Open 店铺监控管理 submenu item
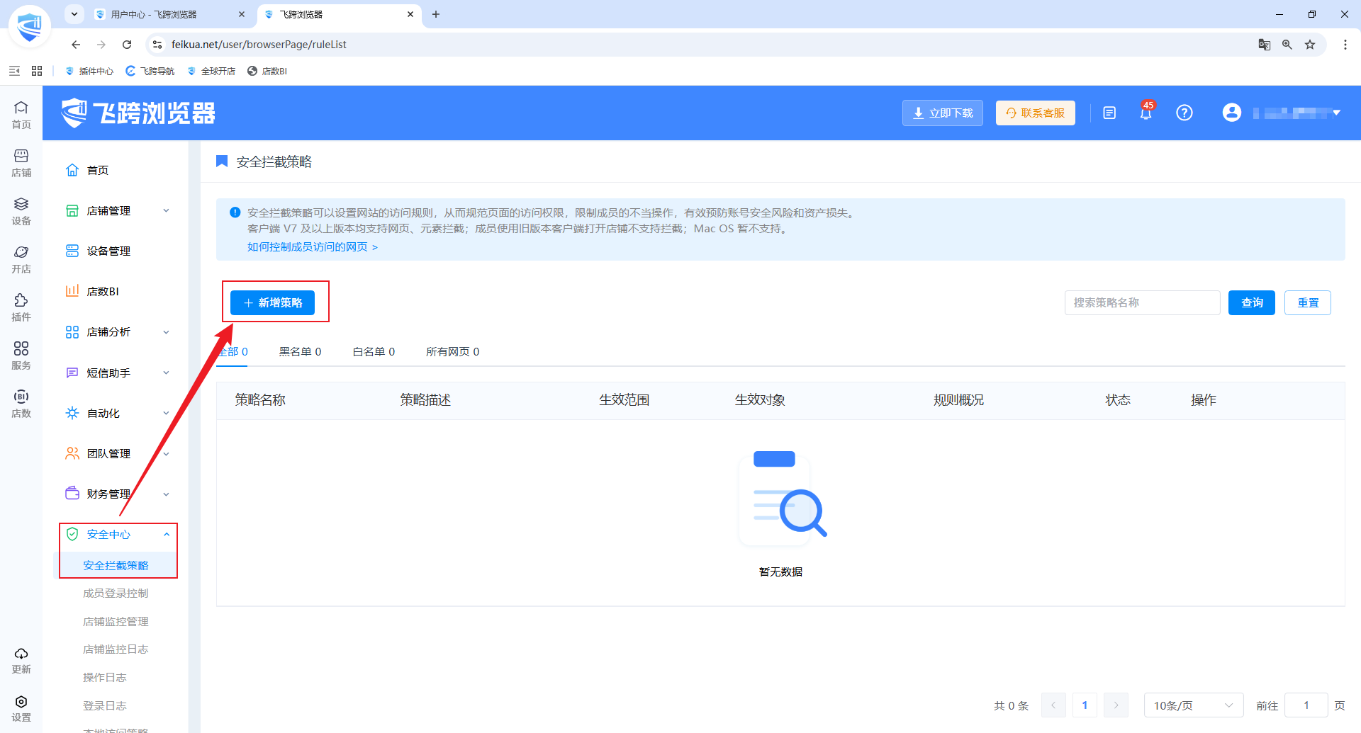This screenshot has width=1361, height=733. pyautogui.click(x=116, y=621)
